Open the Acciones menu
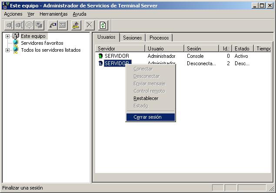 (13, 14)
